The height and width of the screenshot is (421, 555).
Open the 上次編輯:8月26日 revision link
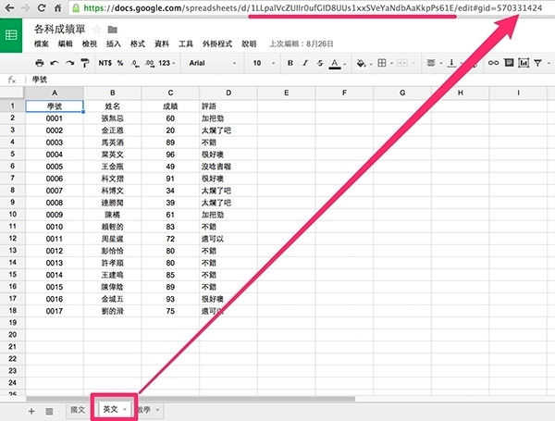(x=302, y=43)
